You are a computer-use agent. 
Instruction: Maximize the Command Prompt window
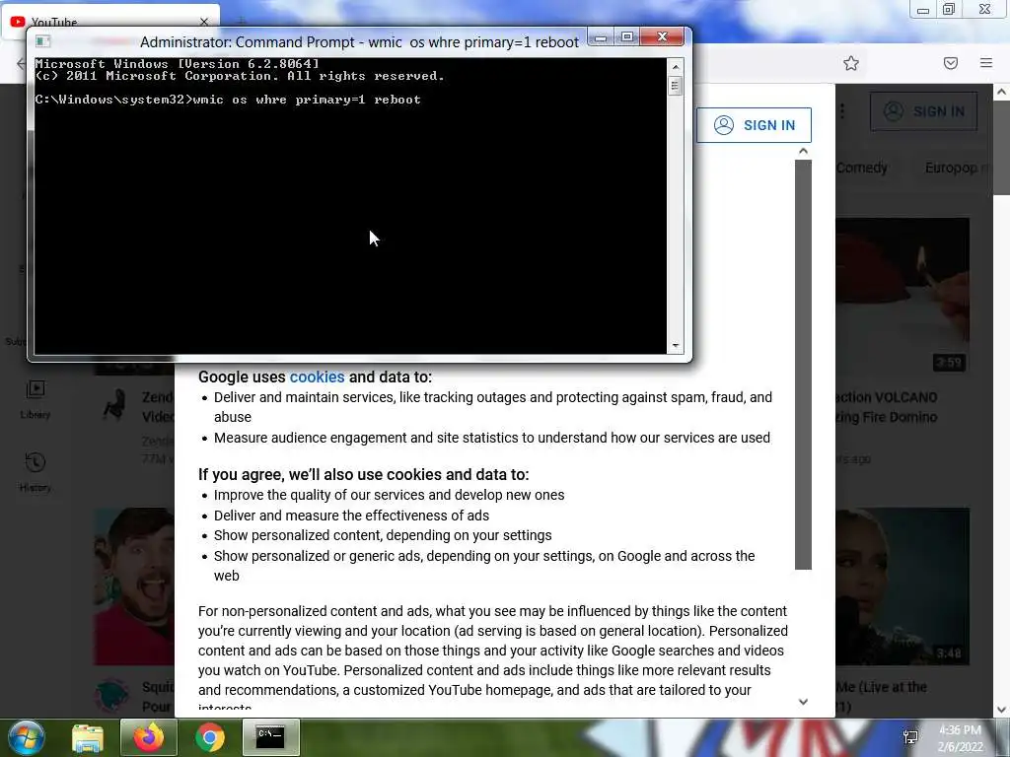pyautogui.click(x=626, y=37)
